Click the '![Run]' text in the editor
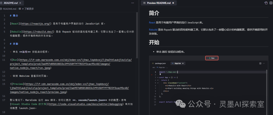 click(14, 60)
